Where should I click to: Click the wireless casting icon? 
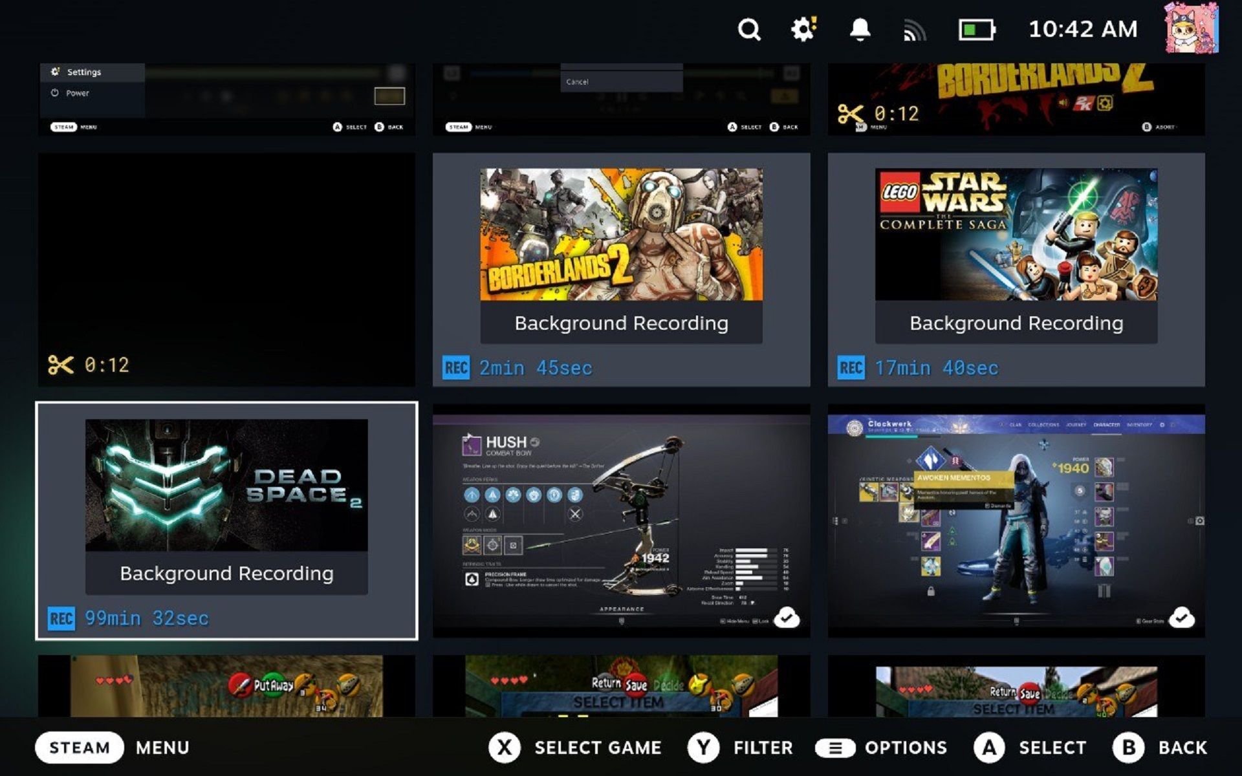click(x=916, y=30)
